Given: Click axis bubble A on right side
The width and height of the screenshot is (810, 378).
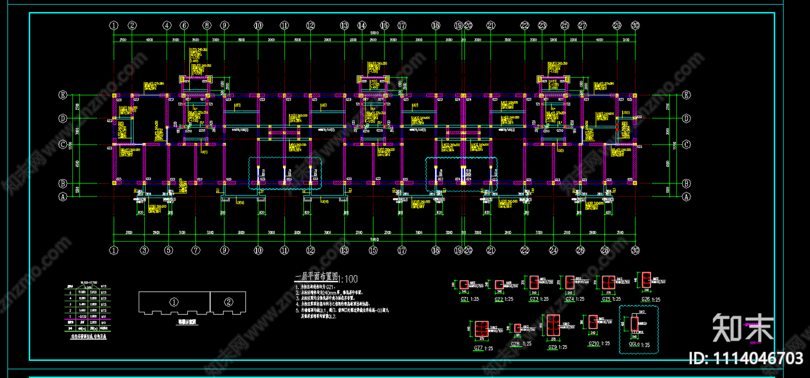Looking at the screenshot, I should [686, 197].
